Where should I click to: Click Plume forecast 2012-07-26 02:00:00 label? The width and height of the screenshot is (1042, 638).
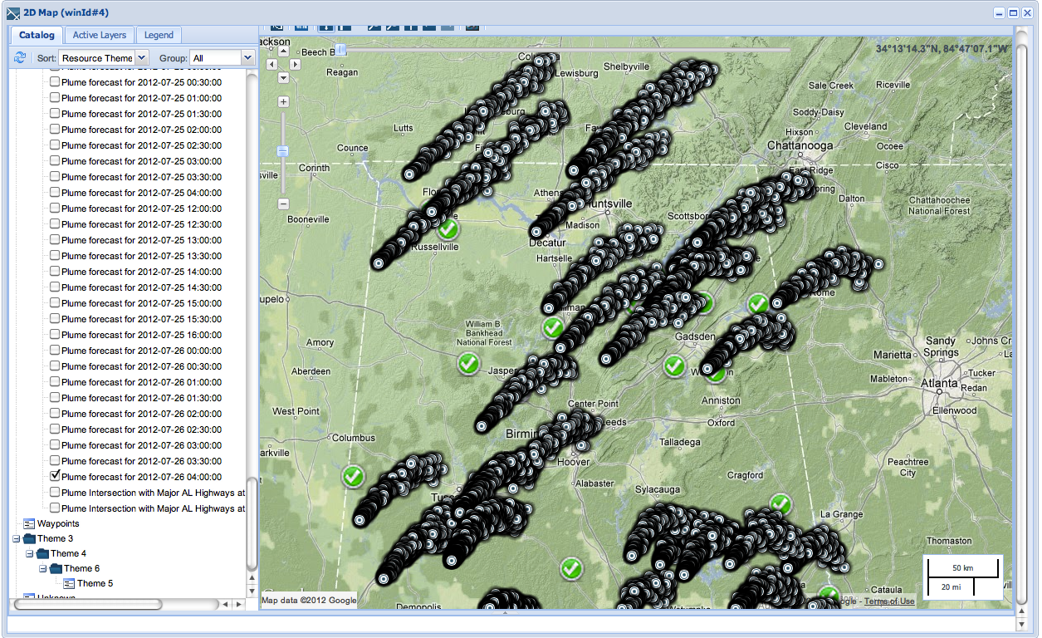[x=141, y=414]
